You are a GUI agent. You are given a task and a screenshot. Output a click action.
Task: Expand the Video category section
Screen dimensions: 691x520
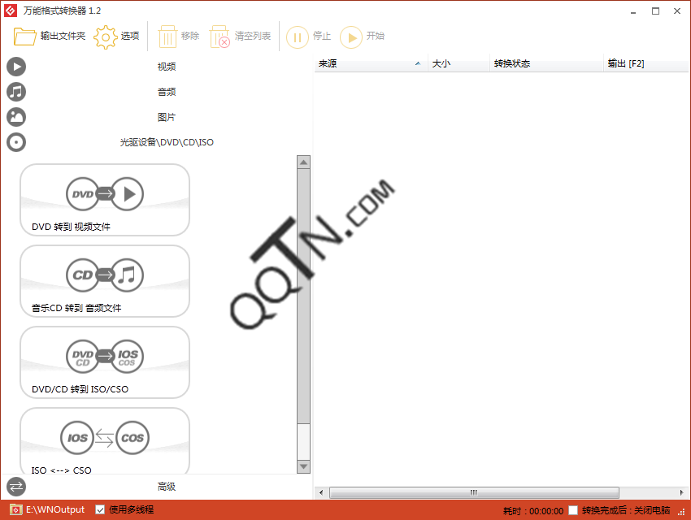coord(166,67)
